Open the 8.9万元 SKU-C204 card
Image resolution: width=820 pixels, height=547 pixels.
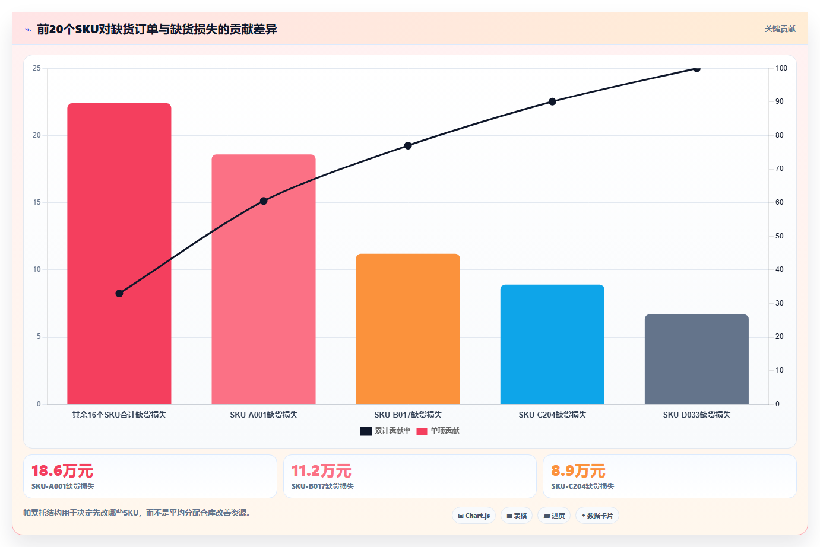coord(670,476)
